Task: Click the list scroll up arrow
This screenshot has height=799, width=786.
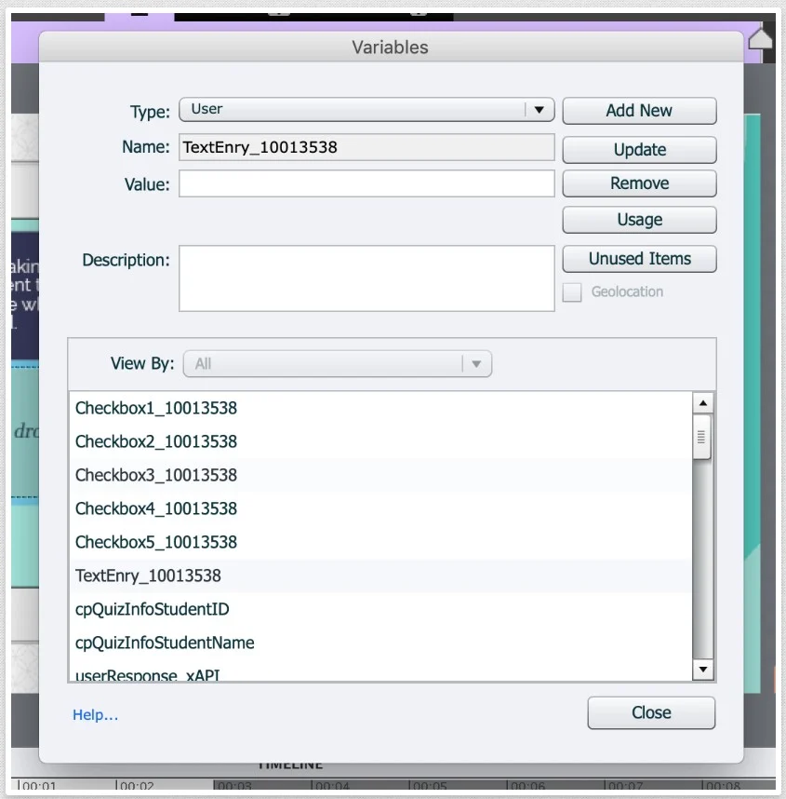Action: pyautogui.click(x=703, y=403)
